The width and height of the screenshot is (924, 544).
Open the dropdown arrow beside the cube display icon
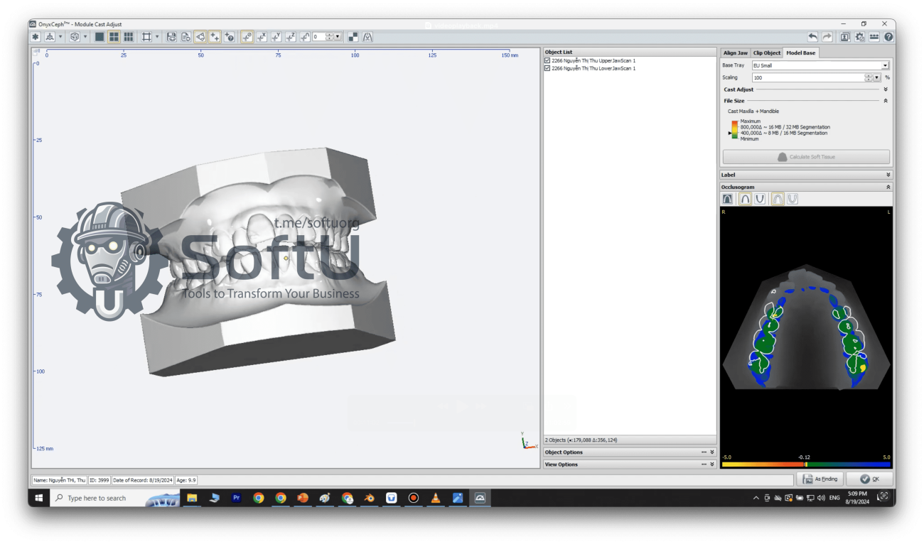[x=85, y=37]
